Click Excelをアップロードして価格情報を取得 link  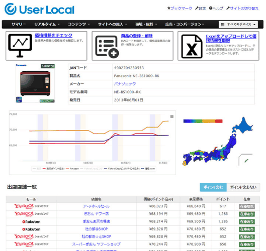(x=231, y=39)
